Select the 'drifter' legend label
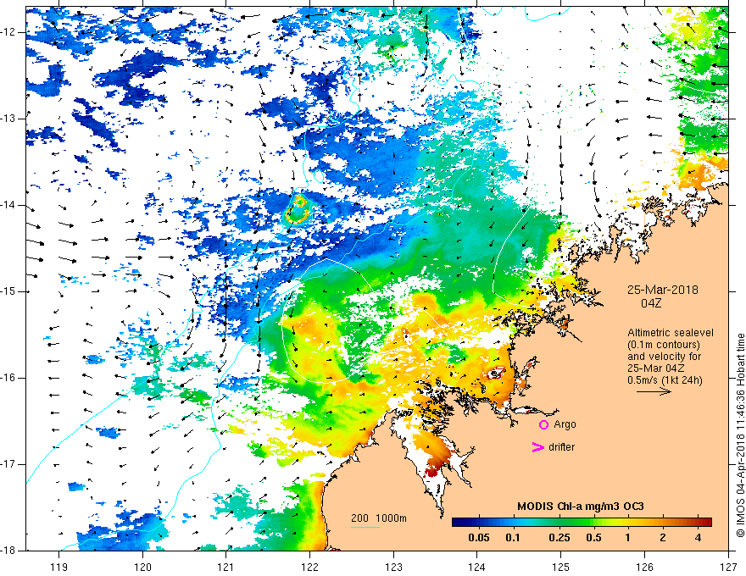The height and width of the screenshot is (576, 746). (561, 446)
